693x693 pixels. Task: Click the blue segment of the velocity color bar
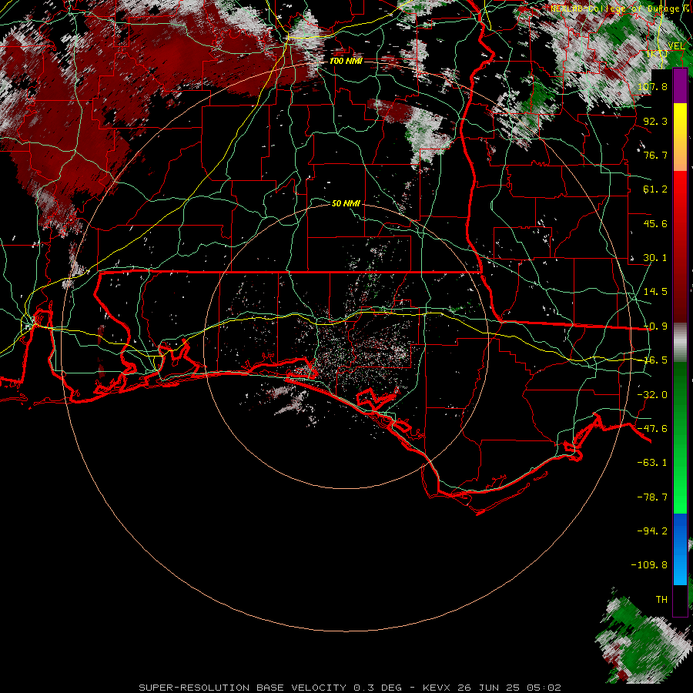click(680, 549)
